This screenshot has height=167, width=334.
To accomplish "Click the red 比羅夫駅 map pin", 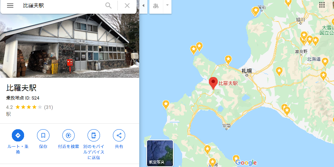I will point(213,83).
